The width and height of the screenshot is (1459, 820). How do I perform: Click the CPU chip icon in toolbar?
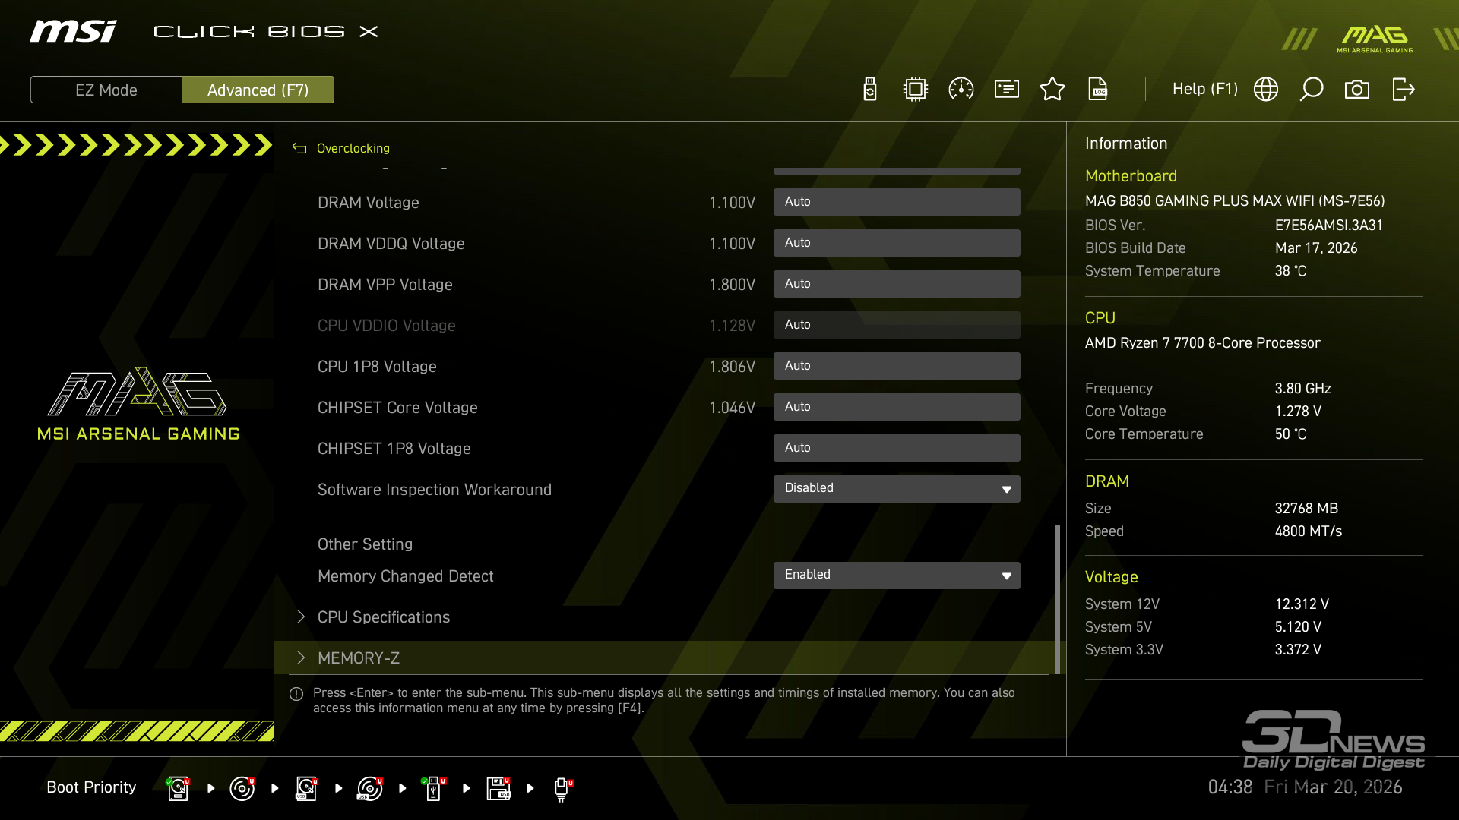pyautogui.click(x=916, y=90)
